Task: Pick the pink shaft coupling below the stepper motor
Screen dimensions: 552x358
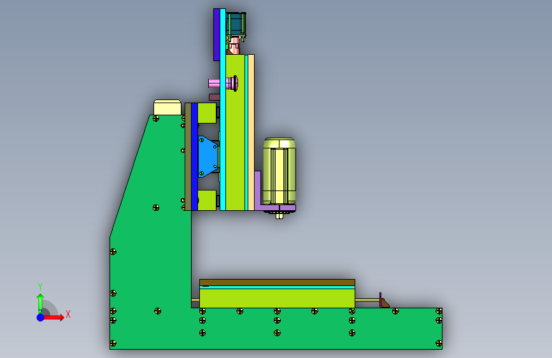Action: [x=234, y=45]
